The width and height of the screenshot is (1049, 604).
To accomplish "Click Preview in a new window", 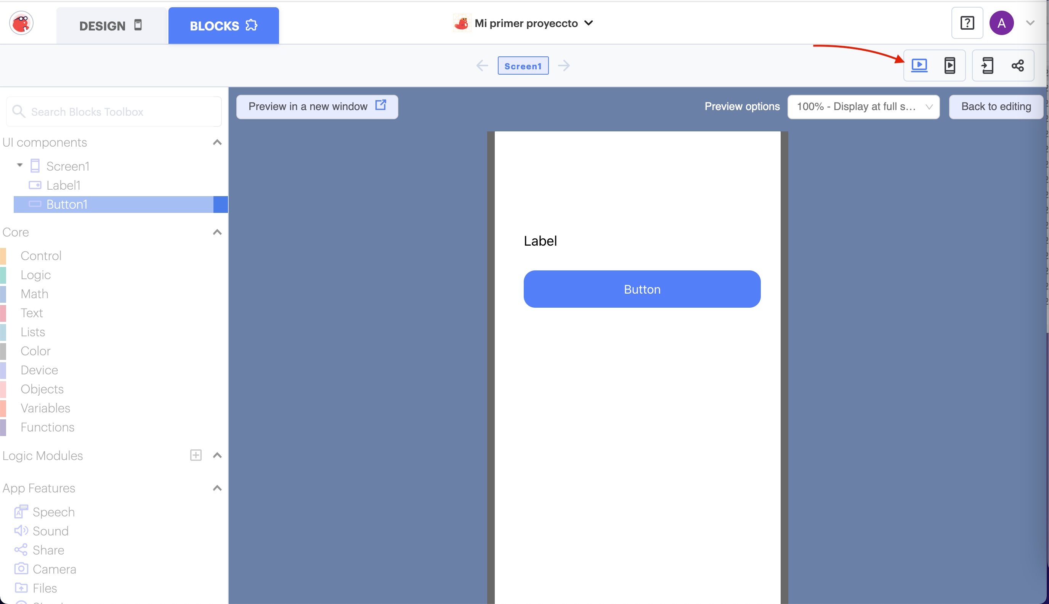I will 317,107.
